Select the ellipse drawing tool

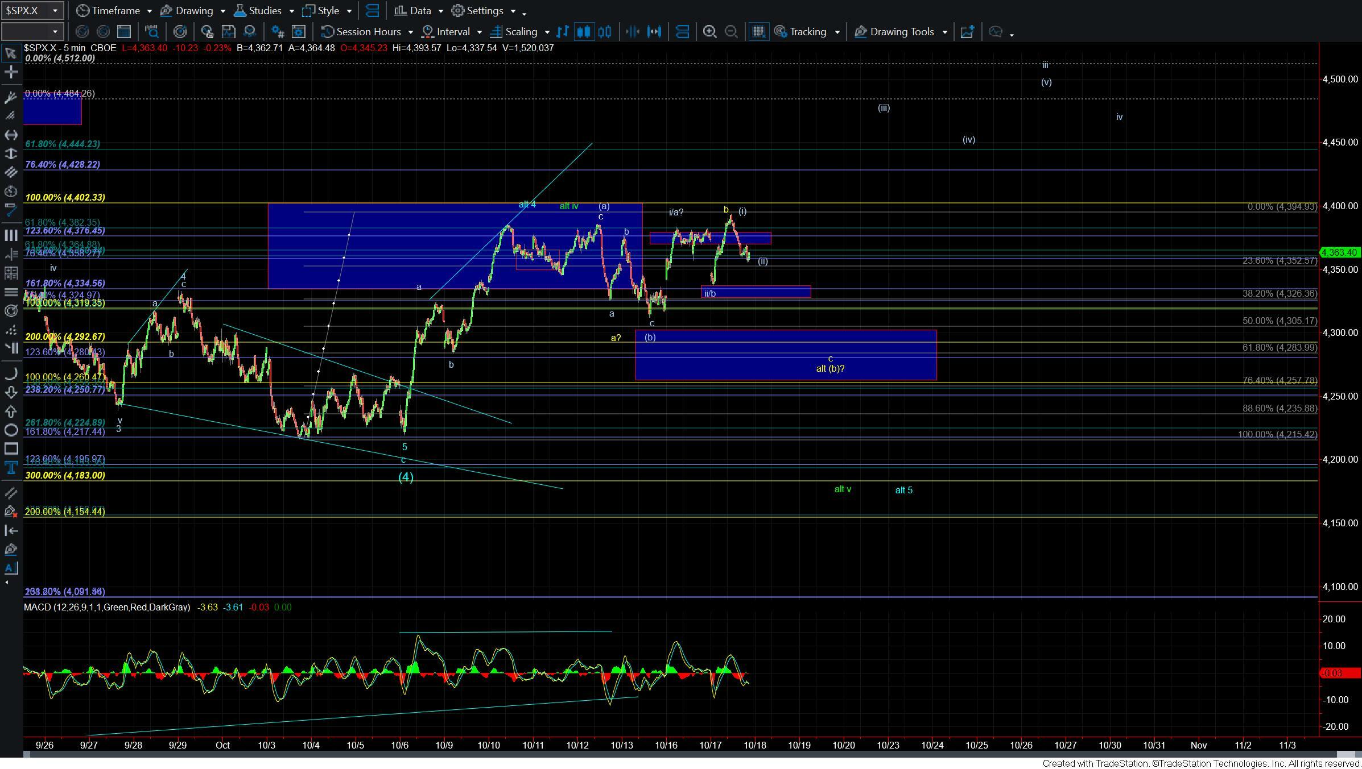coord(10,430)
